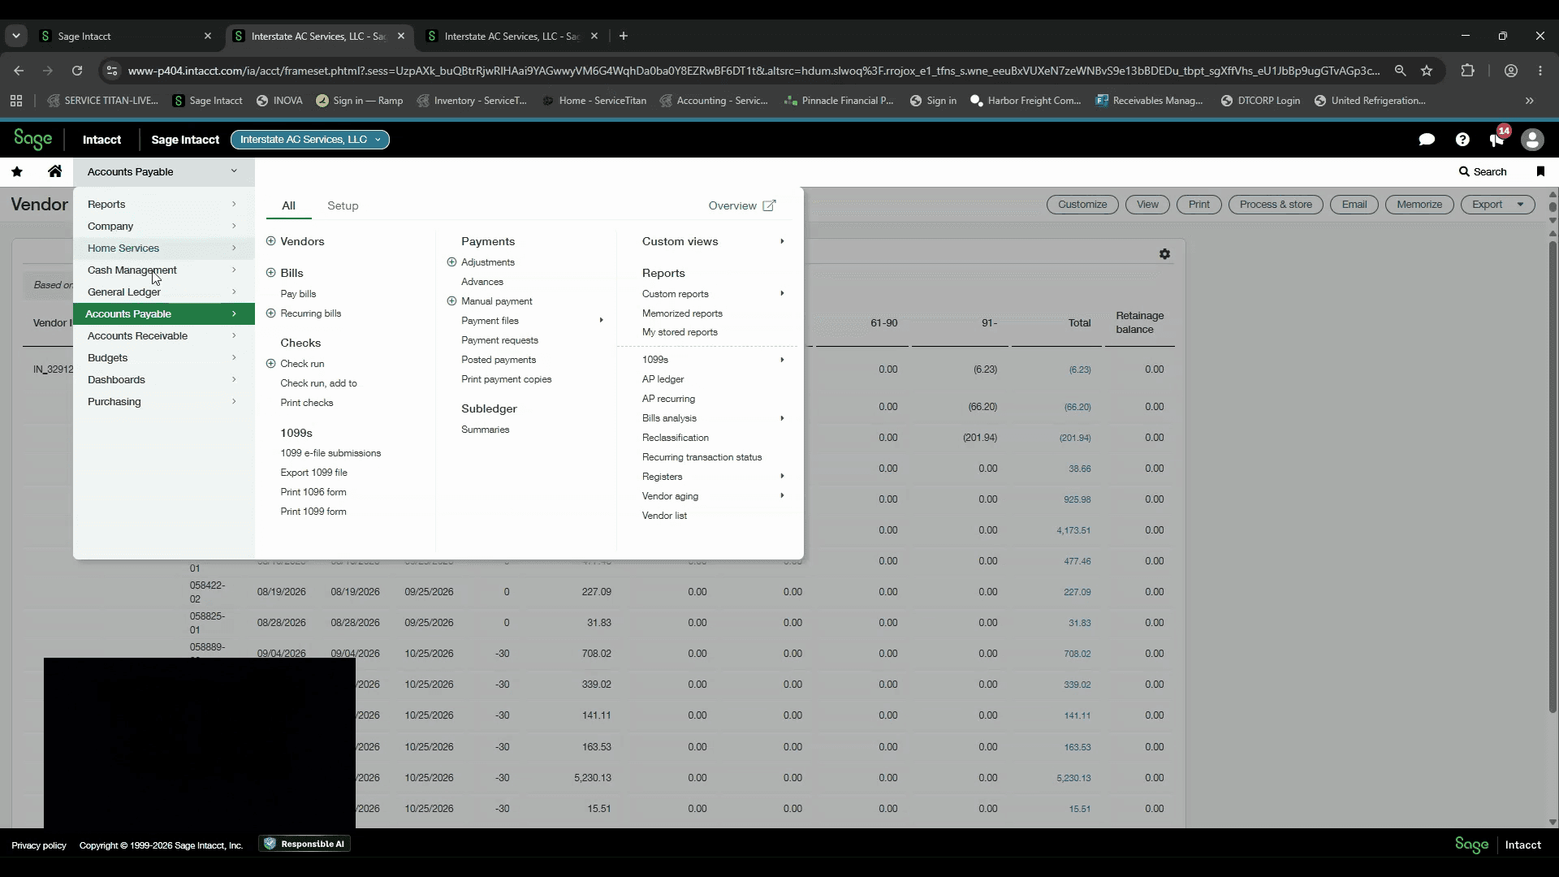Open the Accounts Receivable menu

click(x=164, y=336)
